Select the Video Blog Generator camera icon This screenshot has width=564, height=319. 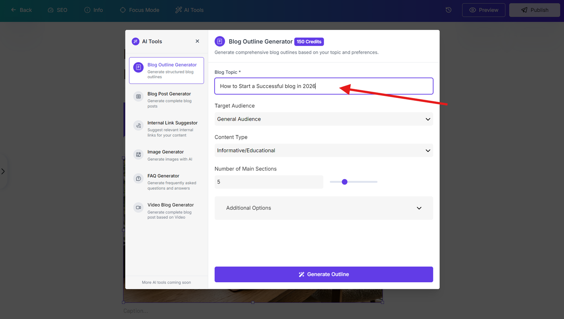138,207
